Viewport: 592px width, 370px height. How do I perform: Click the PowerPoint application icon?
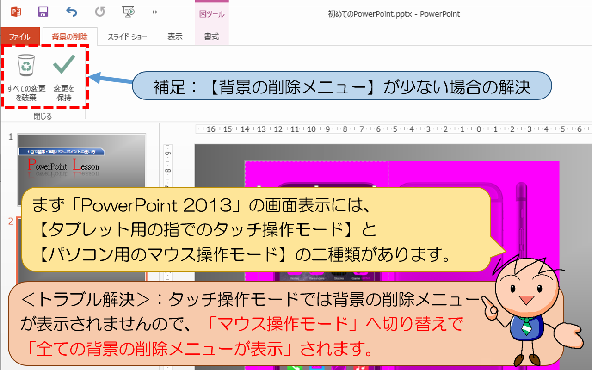[16, 12]
